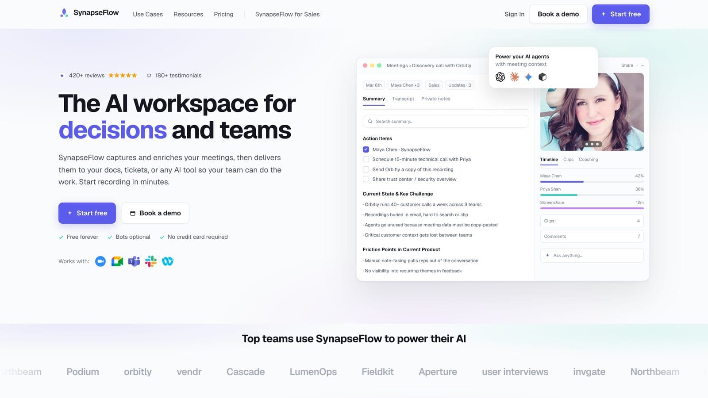Select the ChatGPT agent icon
Viewport: 708px width, 398px height.
pos(500,77)
